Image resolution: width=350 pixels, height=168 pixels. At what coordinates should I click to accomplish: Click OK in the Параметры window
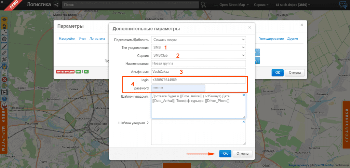[x=278, y=72]
